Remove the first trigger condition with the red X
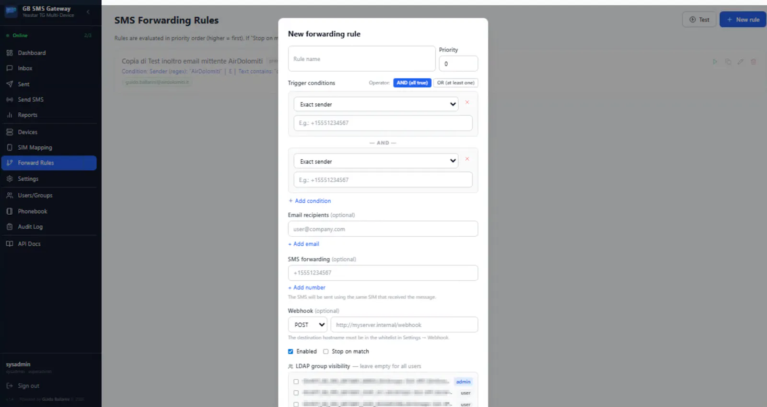 (x=467, y=102)
